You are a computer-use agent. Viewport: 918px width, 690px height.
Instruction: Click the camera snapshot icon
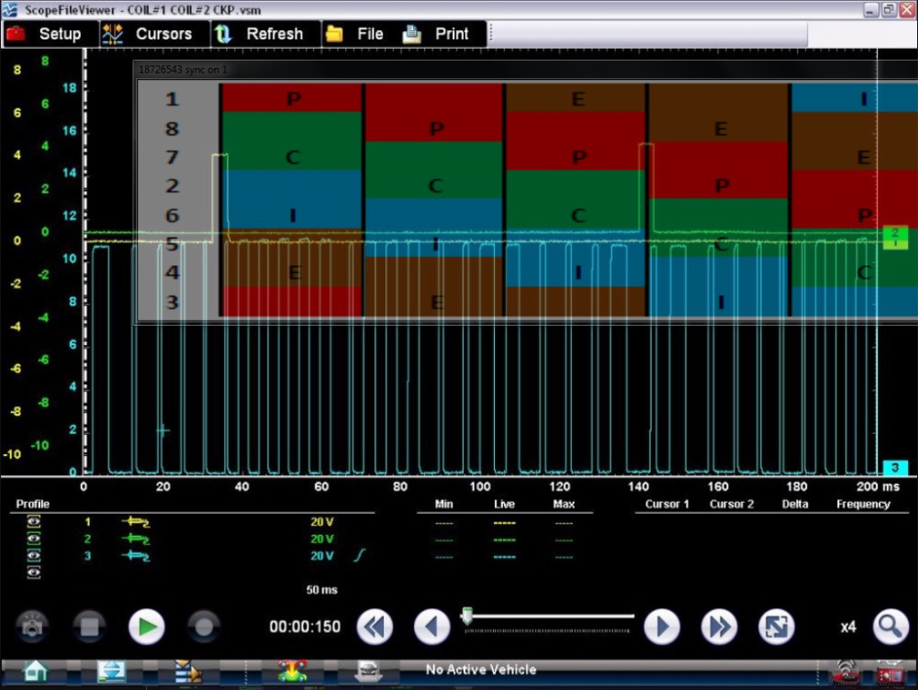[x=32, y=628]
